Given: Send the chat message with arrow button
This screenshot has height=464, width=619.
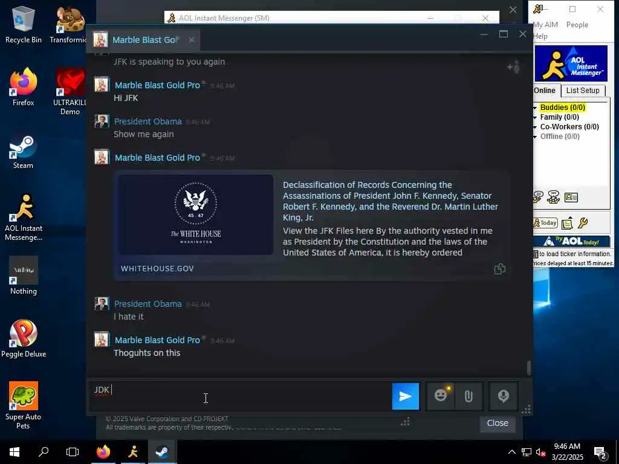Looking at the screenshot, I should pos(406,396).
